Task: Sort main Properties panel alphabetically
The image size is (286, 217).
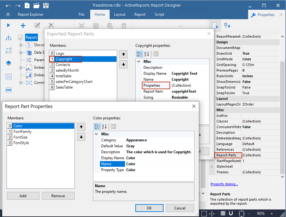Action: 227,25
